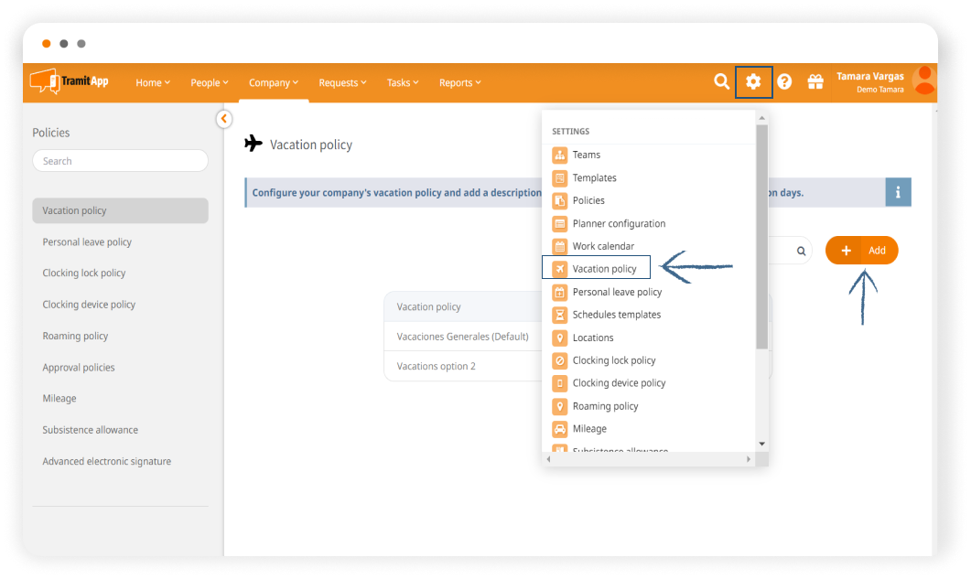Viewport: 971px width, 579px height.
Task: Click the blue info icon button
Action: (898, 193)
